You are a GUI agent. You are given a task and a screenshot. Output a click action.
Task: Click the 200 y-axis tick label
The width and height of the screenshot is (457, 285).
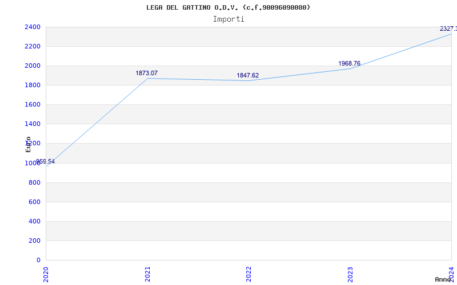(34, 241)
